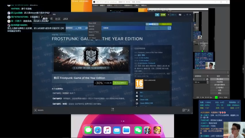Open the Categories item in store navigation

79,28
